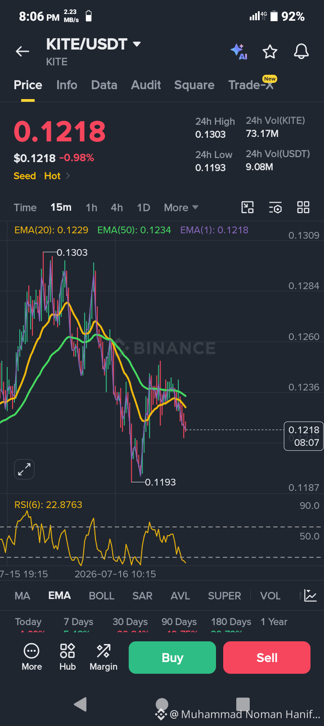
Task: Open the Trade-X tab
Action: 251,85
